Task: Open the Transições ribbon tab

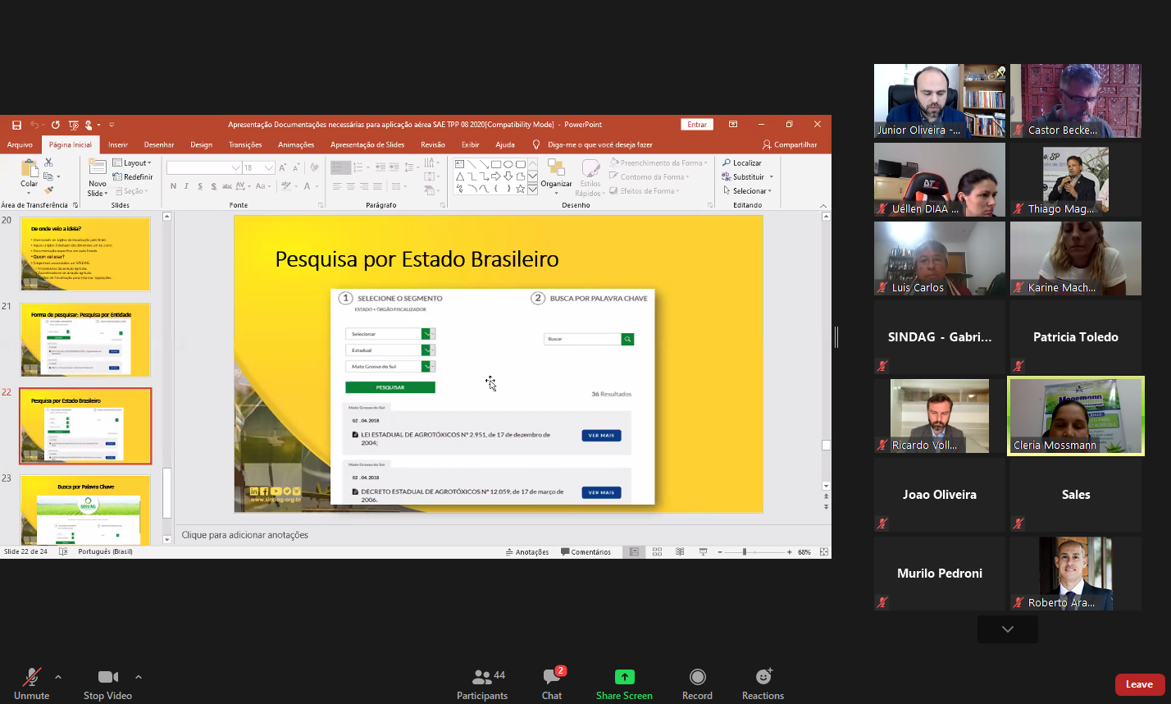Action: [x=245, y=145]
